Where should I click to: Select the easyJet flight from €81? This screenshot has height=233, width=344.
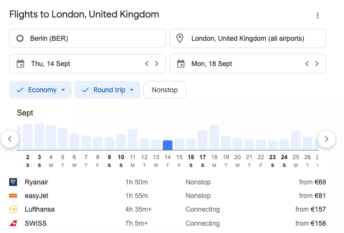coord(167,196)
